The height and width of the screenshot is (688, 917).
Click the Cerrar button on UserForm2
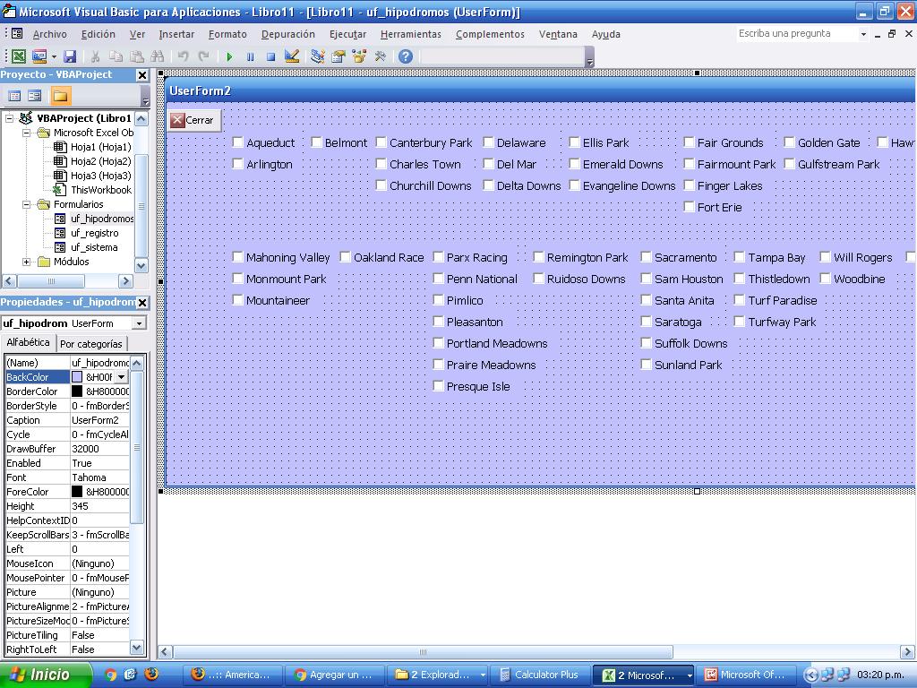[x=194, y=120]
